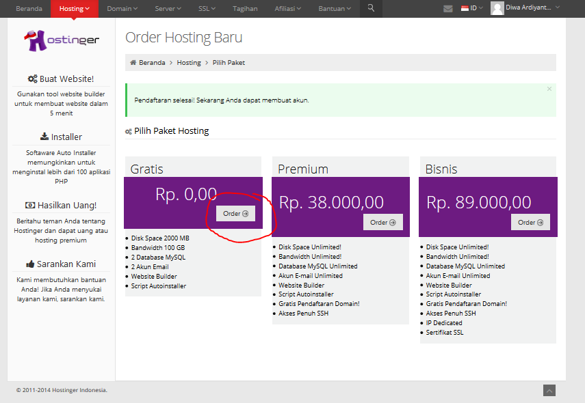Click the Rp. 0,00 price

coord(186,194)
